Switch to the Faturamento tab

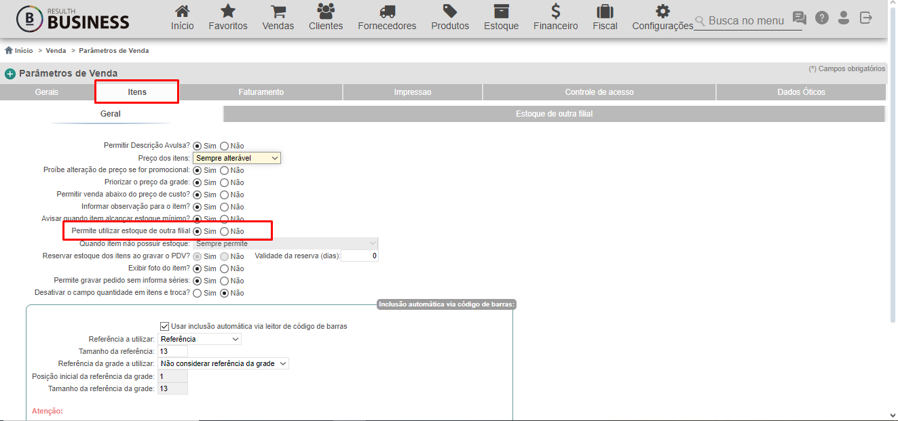261,92
